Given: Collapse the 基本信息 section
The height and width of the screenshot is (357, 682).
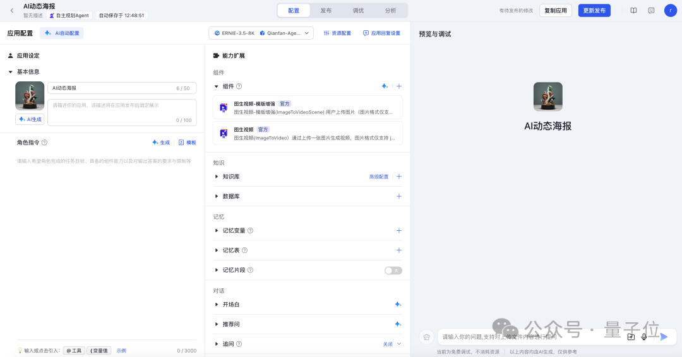Looking at the screenshot, I should (x=11, y=72).
